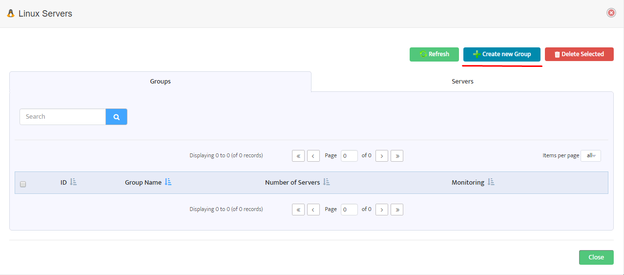Click the top Page number field
624x275 pixels.
[349, 156]
